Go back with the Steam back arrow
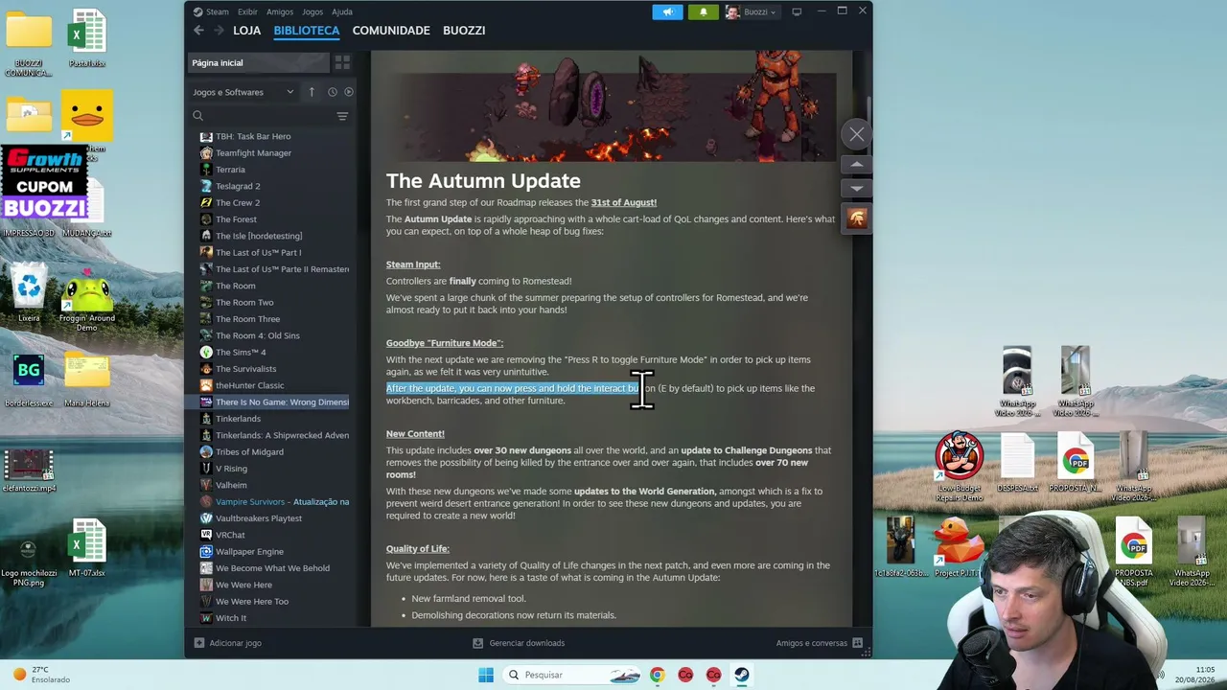1227x690 pixels. pyautogui.click(x=198, y=31)
